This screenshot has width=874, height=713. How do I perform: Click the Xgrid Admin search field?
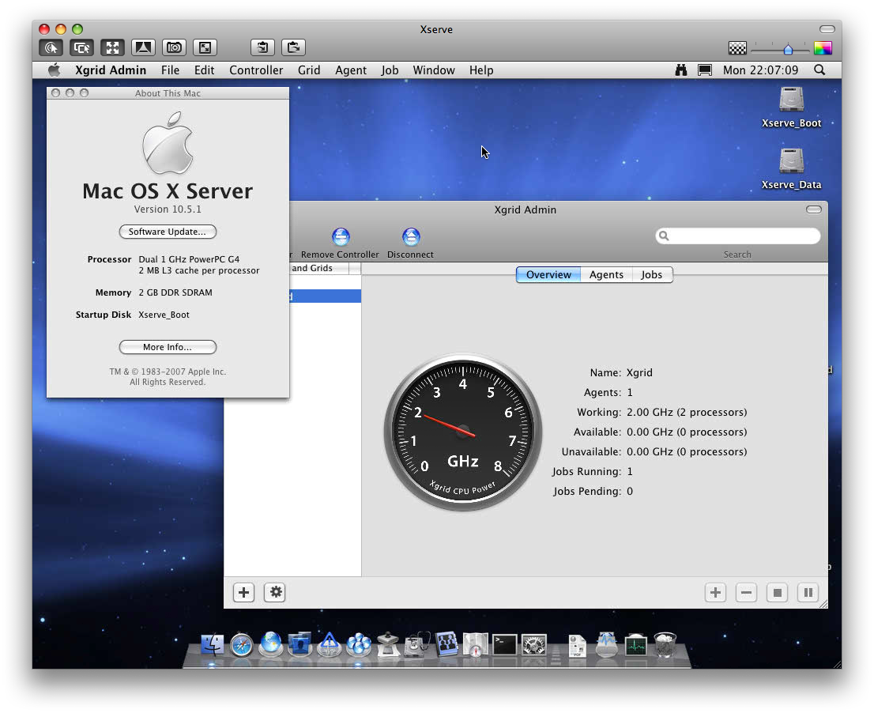pos(737,236)
